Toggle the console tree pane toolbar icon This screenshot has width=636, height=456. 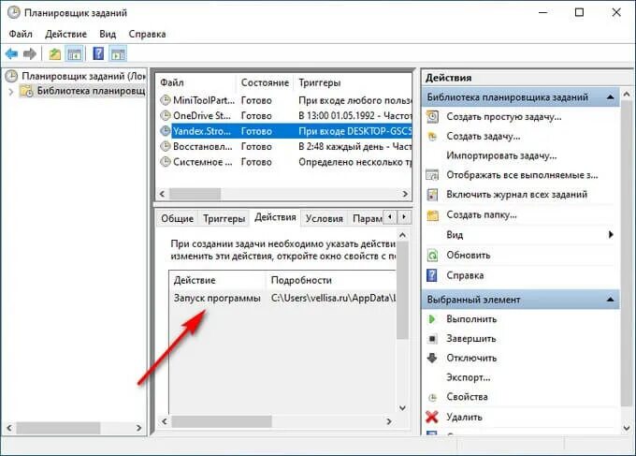click(x=74, y=53)
